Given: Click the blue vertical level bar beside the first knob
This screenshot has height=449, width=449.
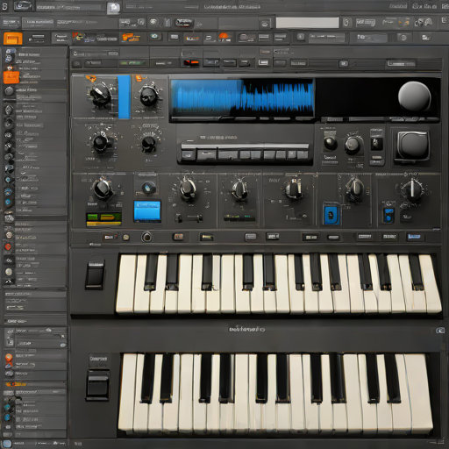Looking at the screenshot, I should coord(124,96).
